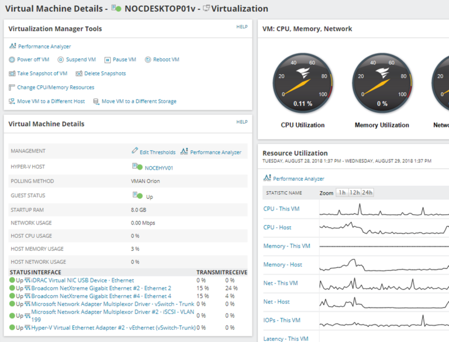Open Change CPU/Memory Resources
The height and width of the screenshot is (342, 449).
point(56,87)
